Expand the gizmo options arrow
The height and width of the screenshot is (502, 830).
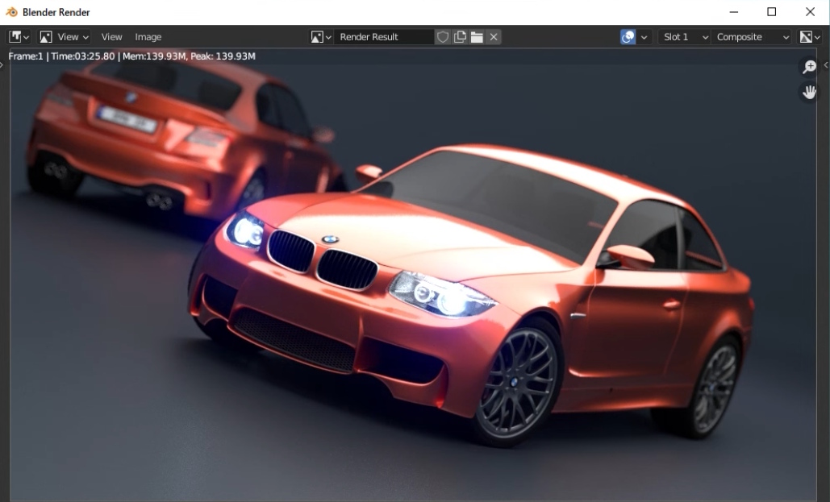click(x=644, y=37)
